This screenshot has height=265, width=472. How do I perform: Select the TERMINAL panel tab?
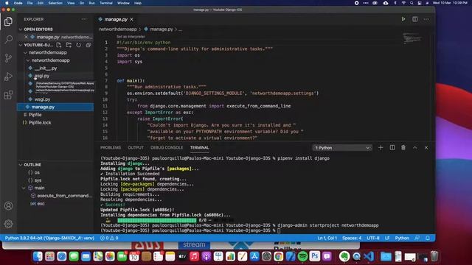point(199,147)
